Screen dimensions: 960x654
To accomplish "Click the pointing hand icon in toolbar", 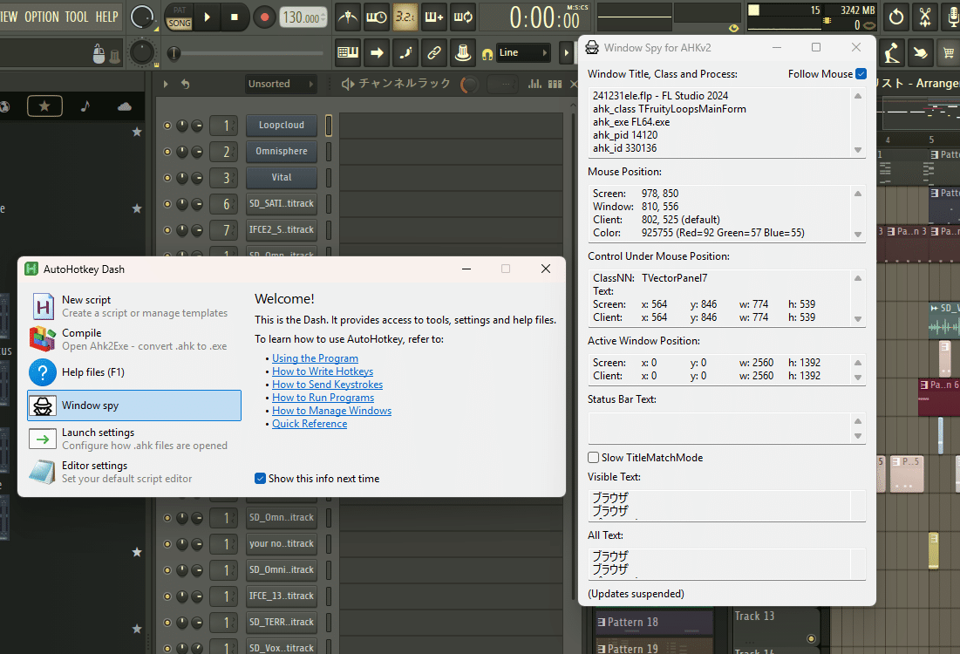I will (x=920, y=52).
